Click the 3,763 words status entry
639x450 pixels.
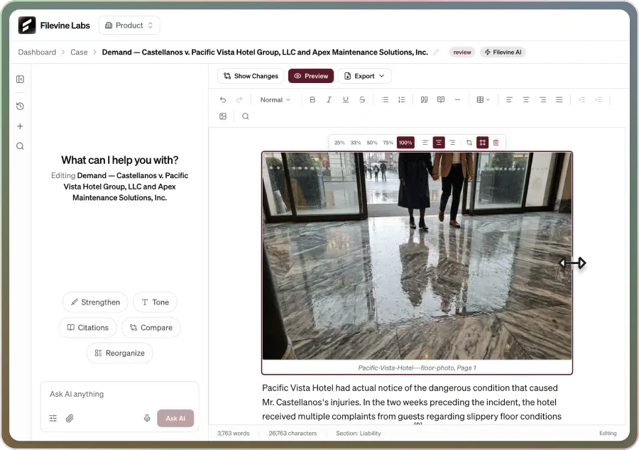coord(233,433)
